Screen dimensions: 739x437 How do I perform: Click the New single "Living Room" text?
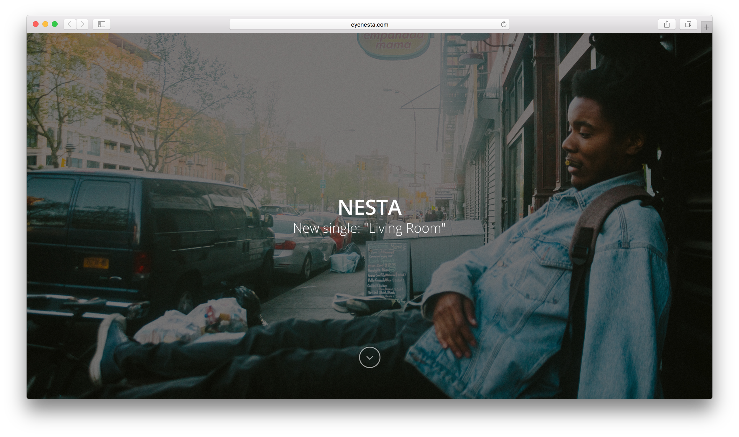(369, 228)
